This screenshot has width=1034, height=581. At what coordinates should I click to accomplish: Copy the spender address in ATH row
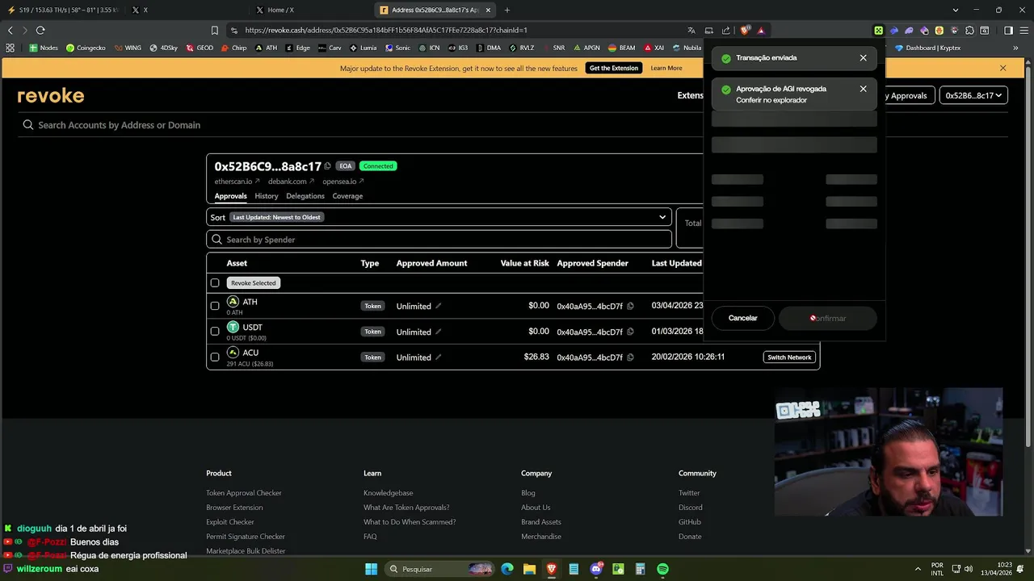coord(631,306)
